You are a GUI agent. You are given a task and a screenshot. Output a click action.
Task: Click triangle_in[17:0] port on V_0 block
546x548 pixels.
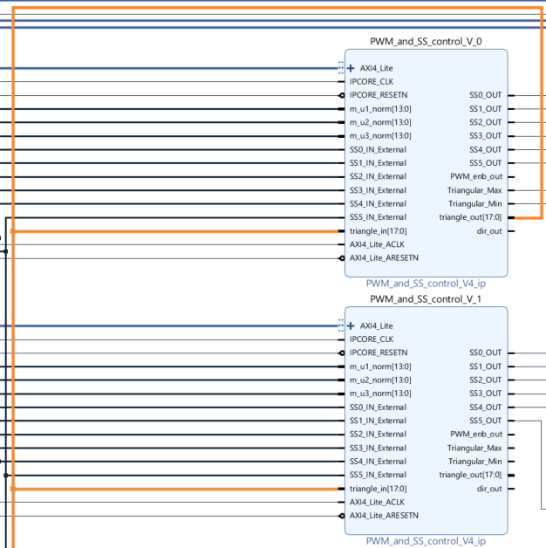[378, 231]
